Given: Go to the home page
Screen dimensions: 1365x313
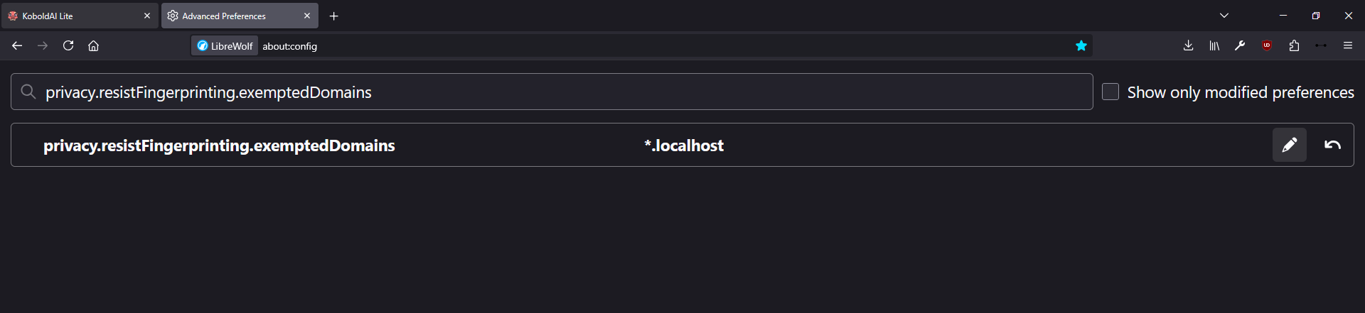Looking at the screenshot, I should [x=93, y=45].
